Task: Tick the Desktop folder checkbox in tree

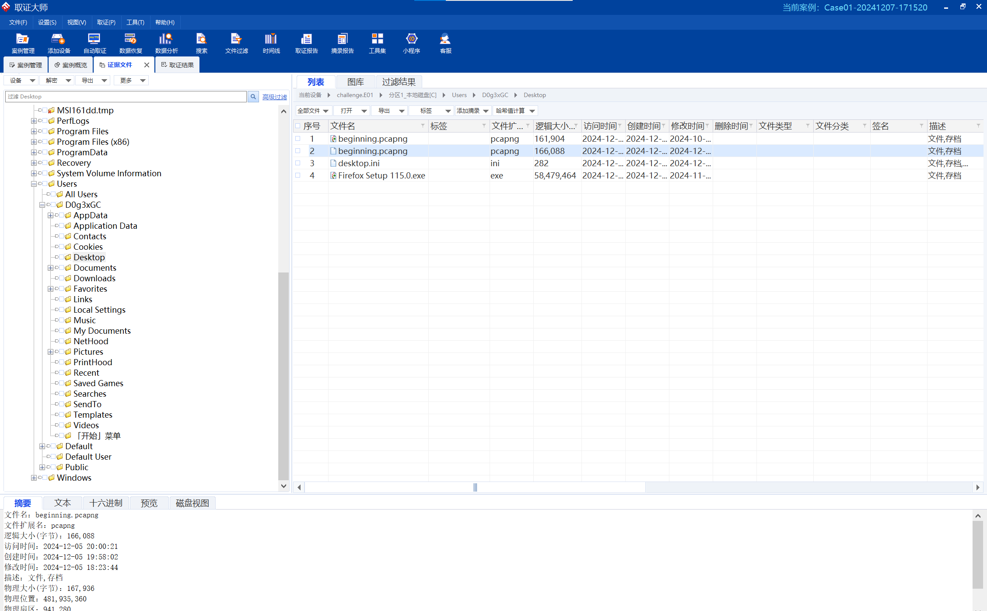Action: [62, 257]
